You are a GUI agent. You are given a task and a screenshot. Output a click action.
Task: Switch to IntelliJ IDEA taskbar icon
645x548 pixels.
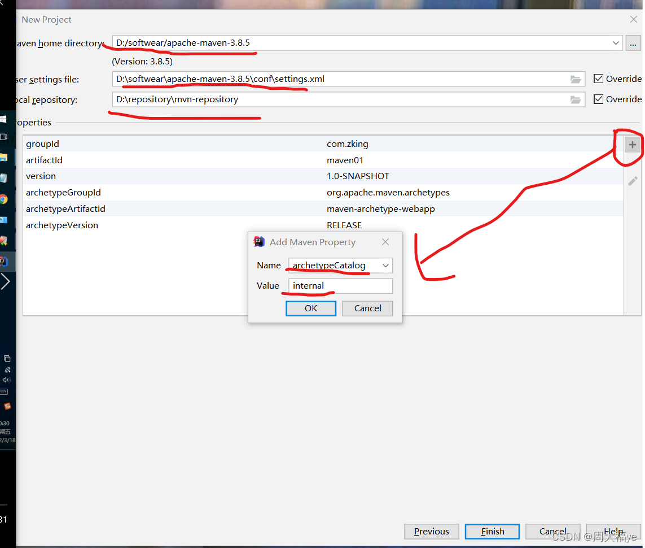coord(4,262)
